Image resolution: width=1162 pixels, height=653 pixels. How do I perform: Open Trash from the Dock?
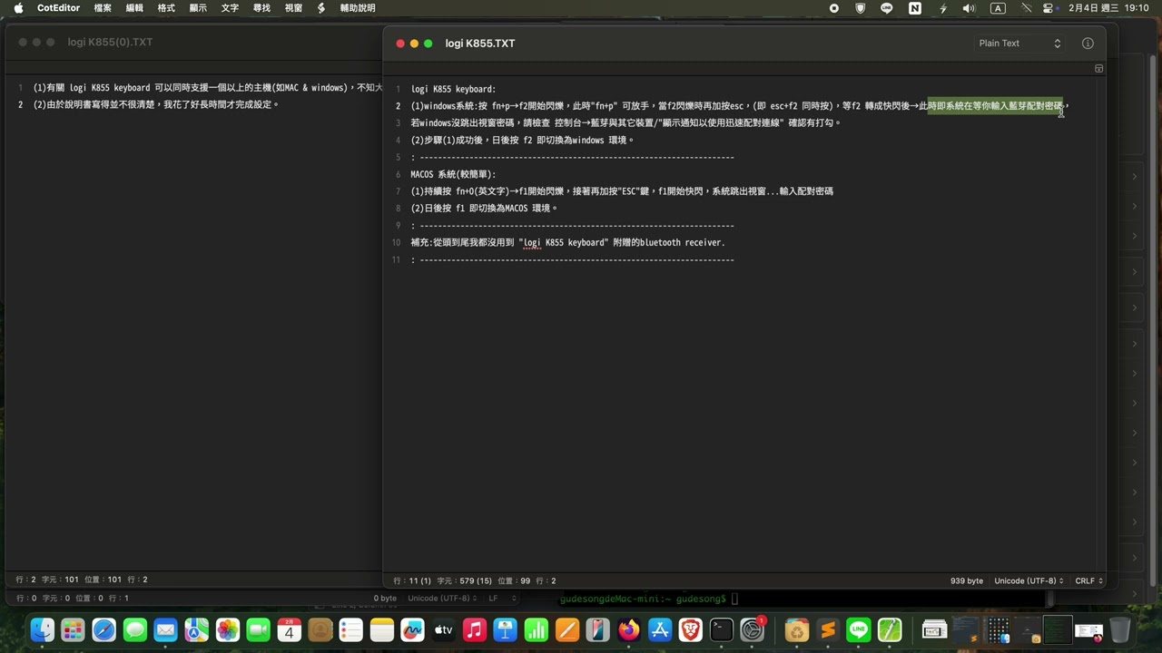(1120, 629)
